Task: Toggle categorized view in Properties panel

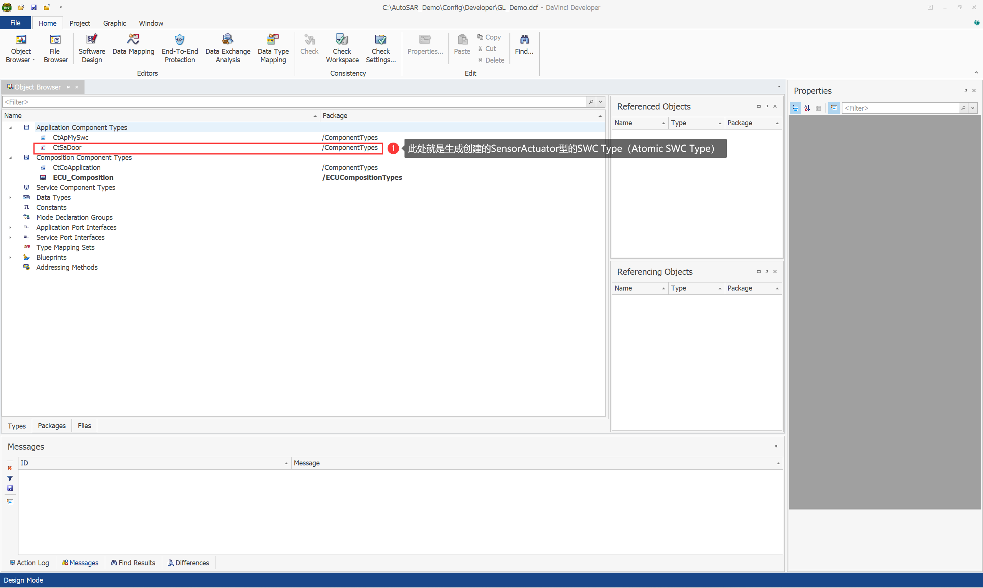Action: [795, 108]
